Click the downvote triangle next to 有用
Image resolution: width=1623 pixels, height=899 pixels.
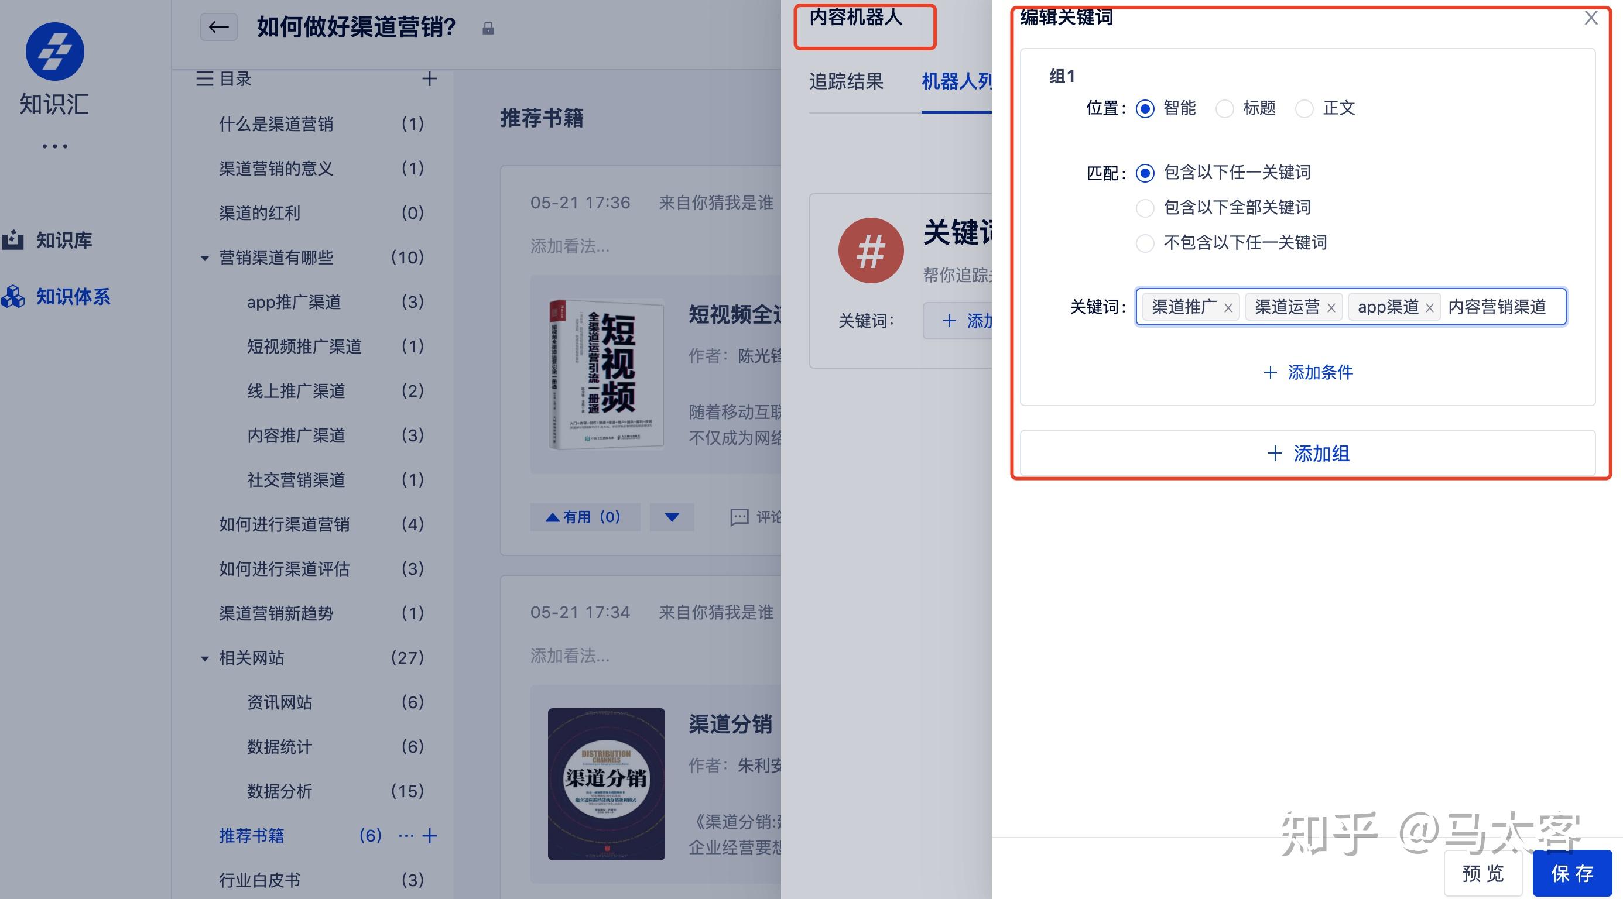tap(672, 517)
